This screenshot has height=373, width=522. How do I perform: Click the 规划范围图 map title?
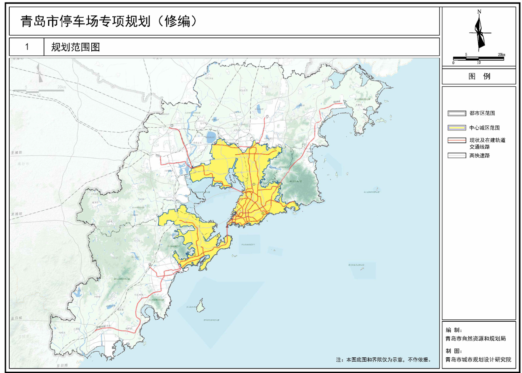tap(75, 47)
